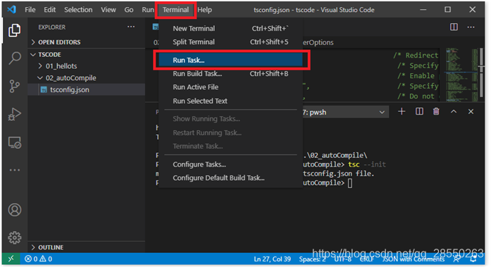Open the Manage gear icon
This screenshot has height=267, width=491.
pyautogui.click(x=14, y=237)
